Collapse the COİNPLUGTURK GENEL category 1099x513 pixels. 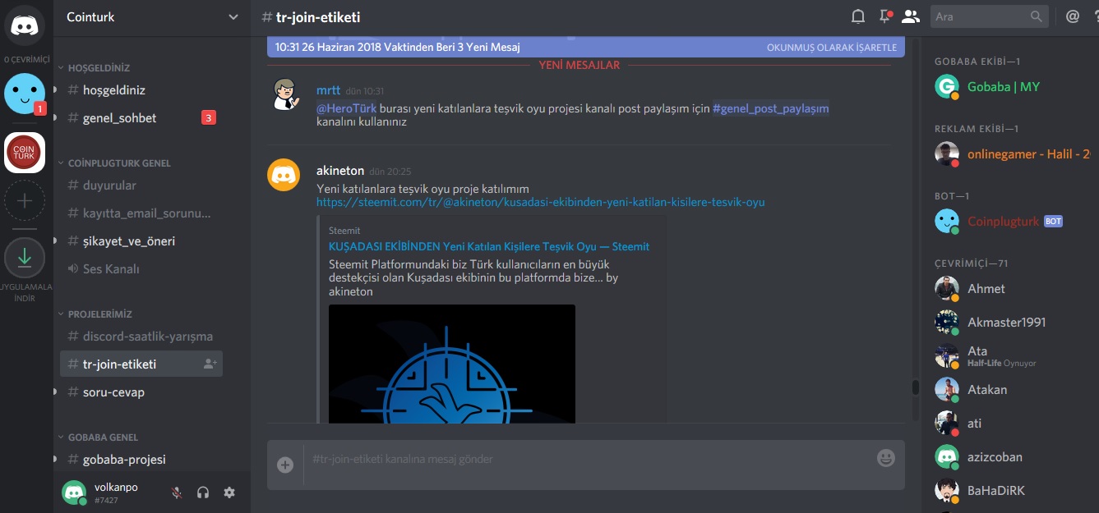(x=119, y=163)
